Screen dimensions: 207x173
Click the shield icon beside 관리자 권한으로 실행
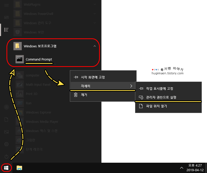141,97
